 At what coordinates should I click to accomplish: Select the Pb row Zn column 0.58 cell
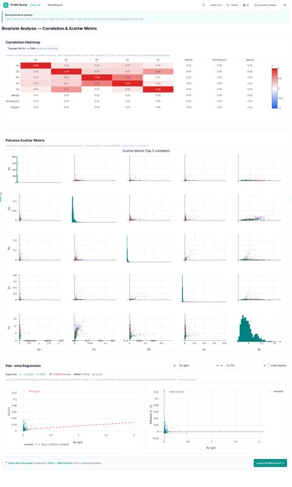[127, 77]
